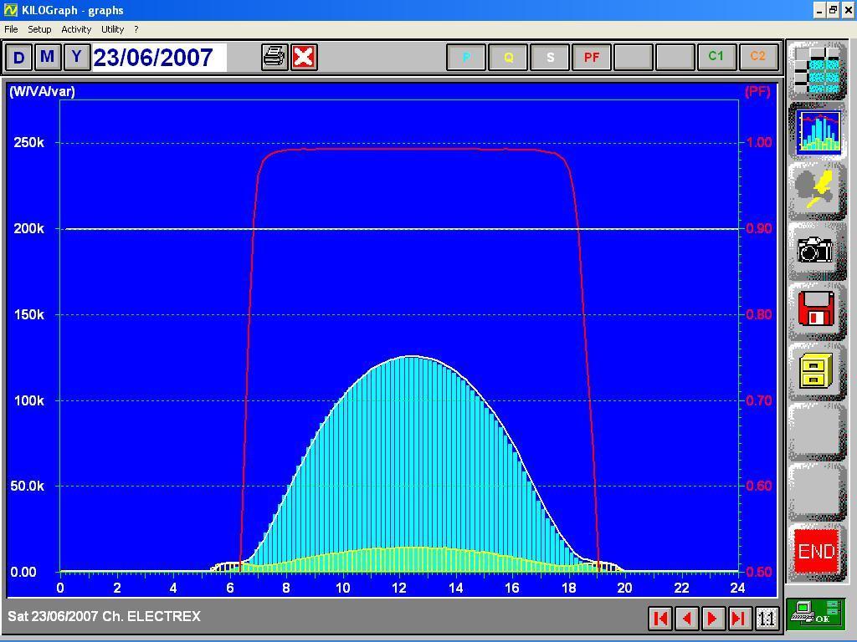Viewport: 857px width, 642px height.
Task: Click the red X cancel icon
Action: 304,57
